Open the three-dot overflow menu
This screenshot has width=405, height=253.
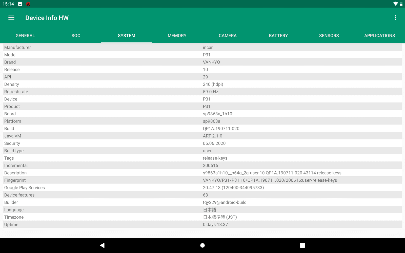click(x=395, y=18)
